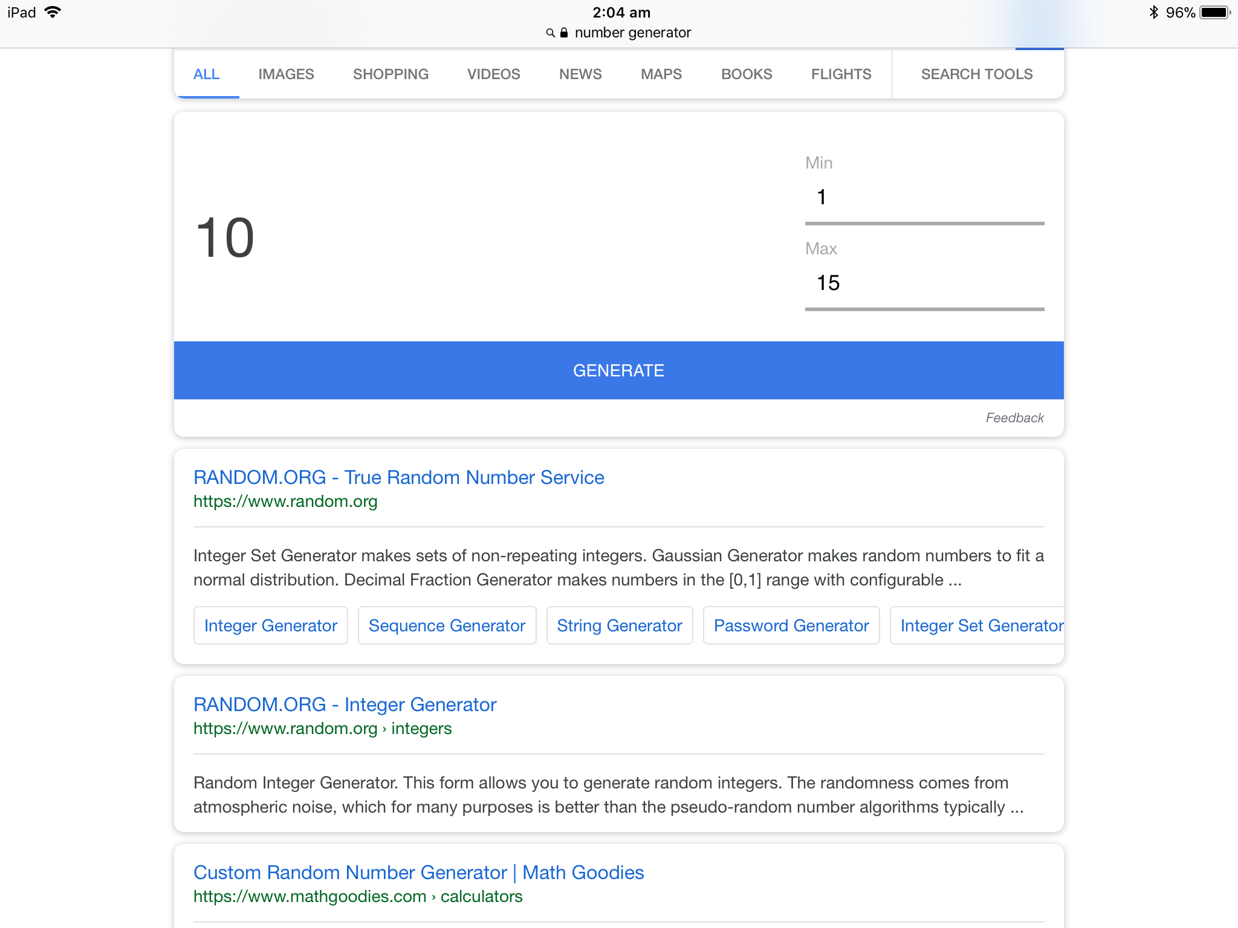Open the Integer Generator sitelink chip
Image resolution: width=1238 pixels, height=928 pixels.
click(x=271, y=625)
